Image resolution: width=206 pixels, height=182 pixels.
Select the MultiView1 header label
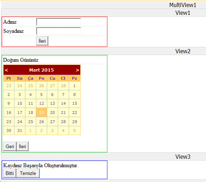[183, 5]
